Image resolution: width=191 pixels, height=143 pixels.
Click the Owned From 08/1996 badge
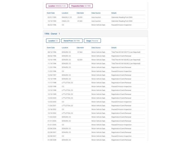coord(72,41)
